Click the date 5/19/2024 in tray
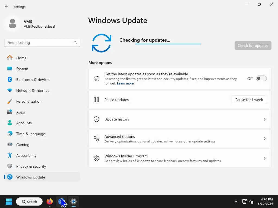 pyautogui.click(x=265, y=204)
